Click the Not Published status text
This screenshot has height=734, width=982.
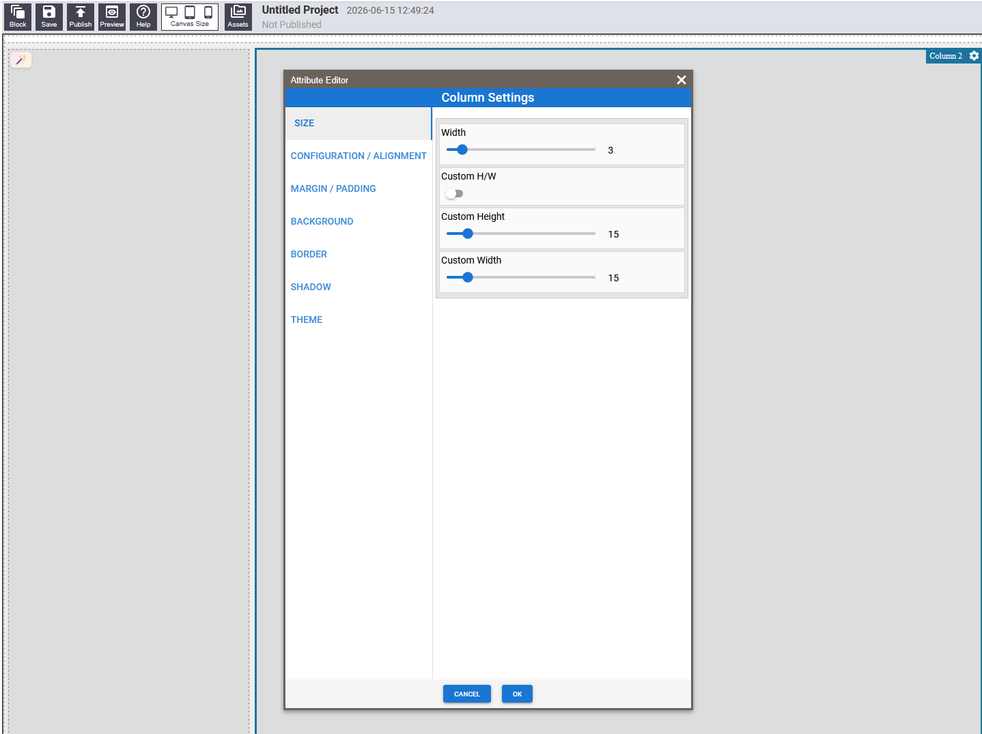(x=292, y=25)
